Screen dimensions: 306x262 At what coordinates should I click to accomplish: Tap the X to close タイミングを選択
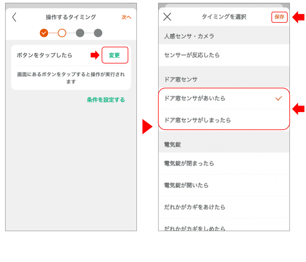coord(167,17)
